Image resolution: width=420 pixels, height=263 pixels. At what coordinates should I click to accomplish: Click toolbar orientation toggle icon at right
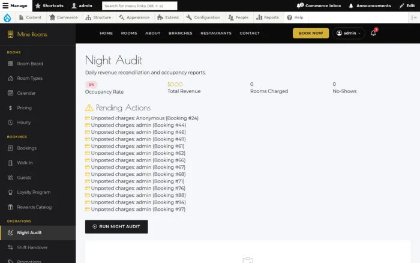click(414, 17)
